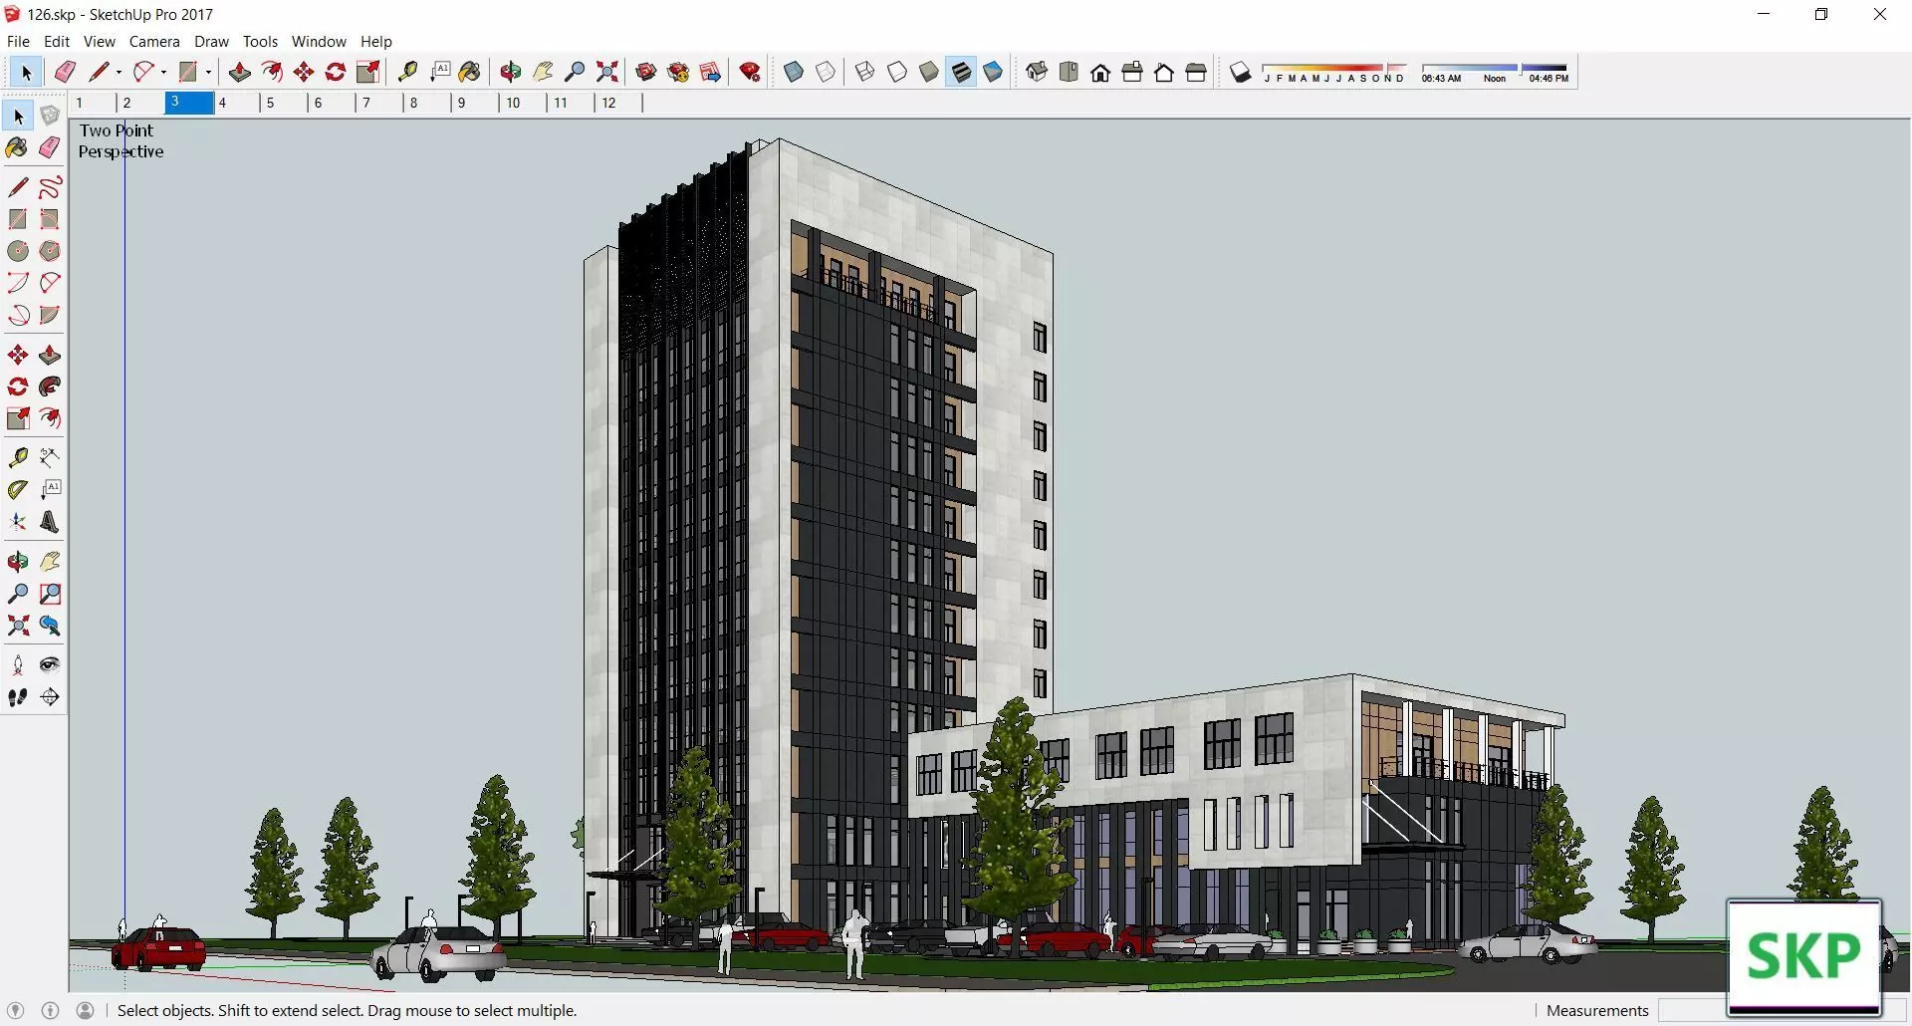Enable Shaded With Textures style
This screenshot has height=1026, width=1912.
(x=961, y=72)
